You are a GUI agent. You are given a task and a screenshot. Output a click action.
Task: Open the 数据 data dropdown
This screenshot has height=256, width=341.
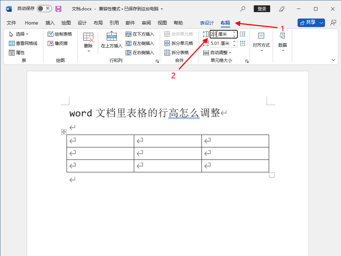coord(283,42)
